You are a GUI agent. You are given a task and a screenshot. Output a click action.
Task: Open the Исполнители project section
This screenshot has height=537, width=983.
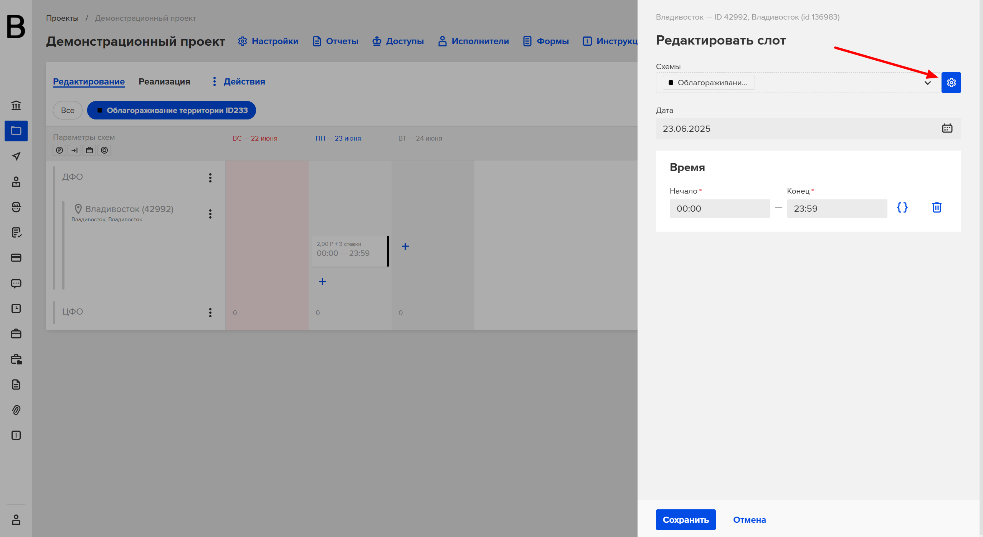473,41
